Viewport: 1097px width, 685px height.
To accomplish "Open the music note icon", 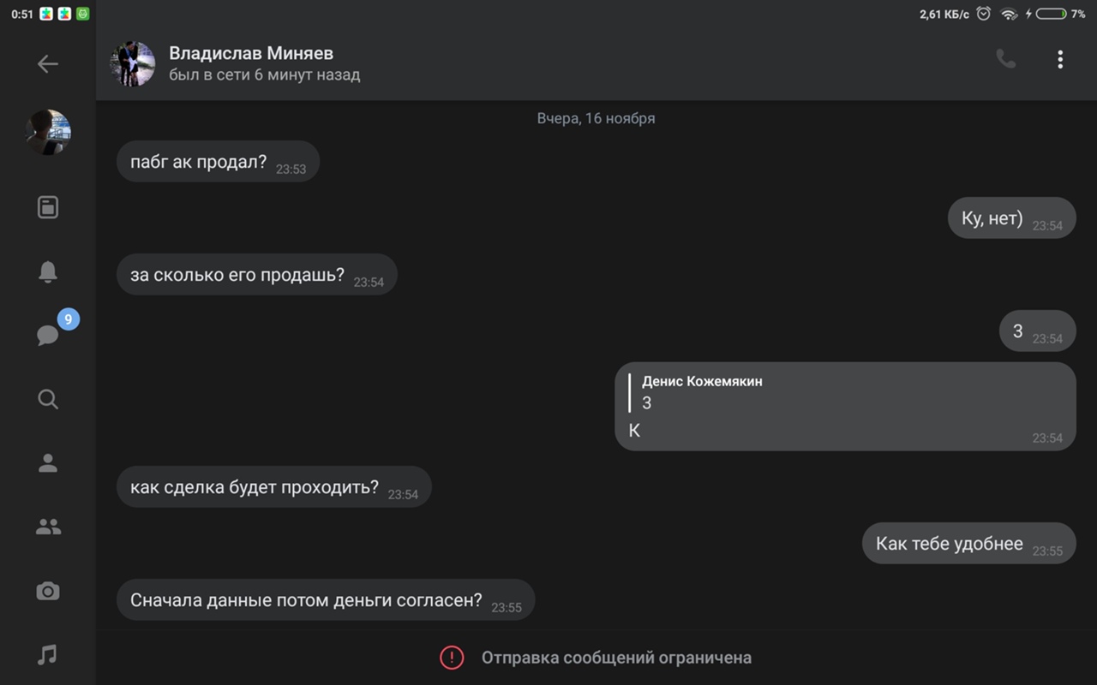I will 48,655.
